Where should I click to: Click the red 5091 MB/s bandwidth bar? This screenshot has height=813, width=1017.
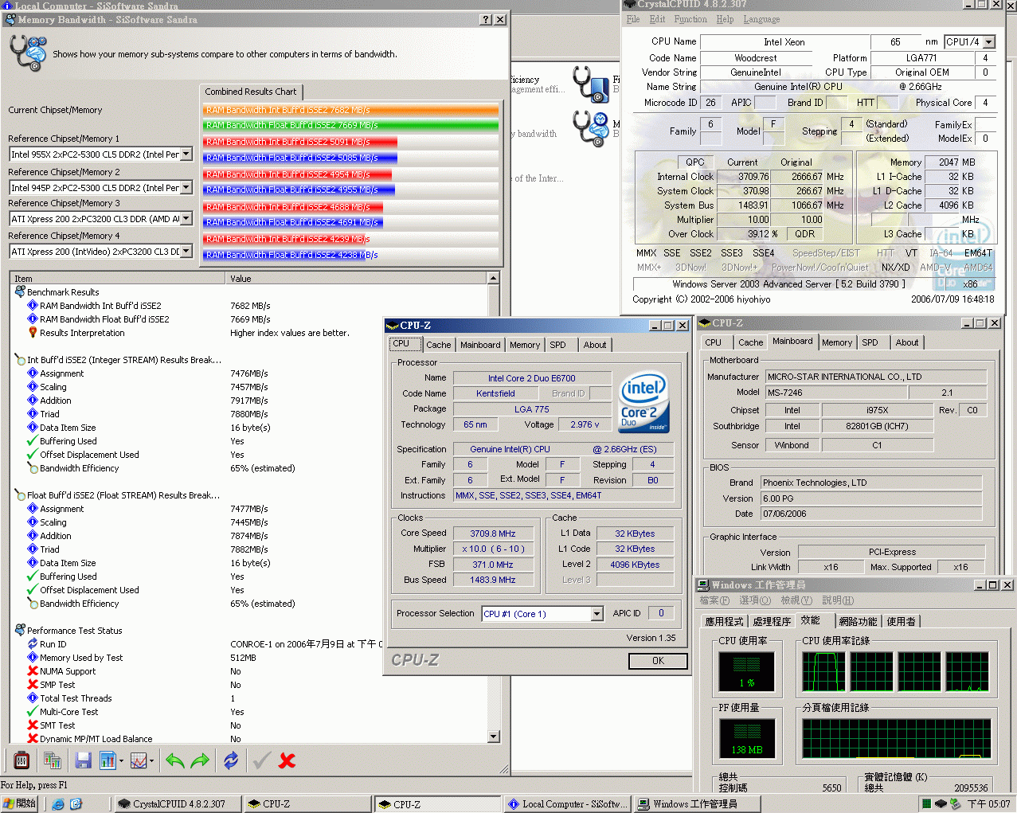coord(300,142)
